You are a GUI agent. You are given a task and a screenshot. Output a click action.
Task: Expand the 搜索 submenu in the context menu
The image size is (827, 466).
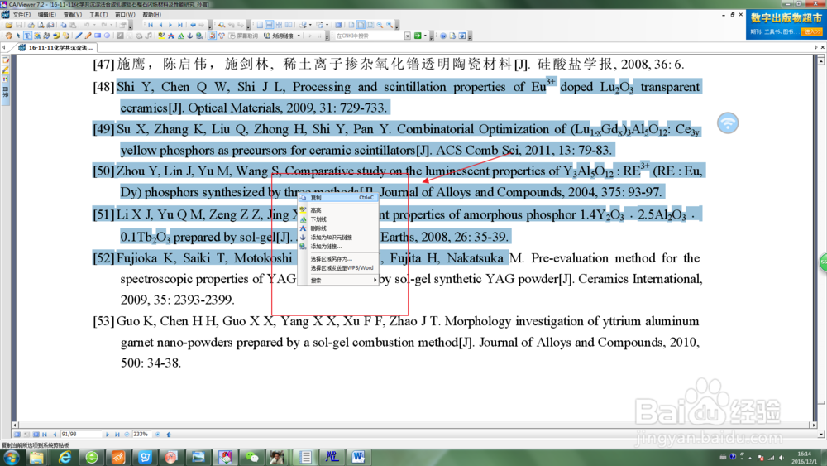tap(338, 281)
